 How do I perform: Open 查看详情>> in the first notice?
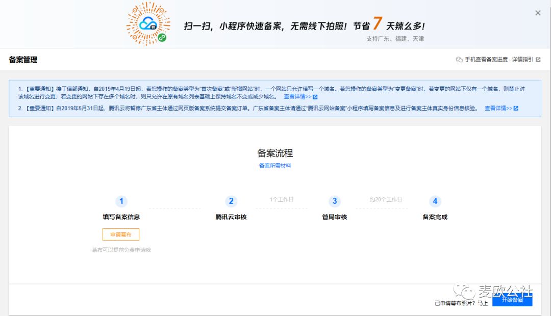click(297, 97)
